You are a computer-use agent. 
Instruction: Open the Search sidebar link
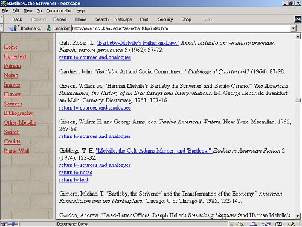point(11,132)
